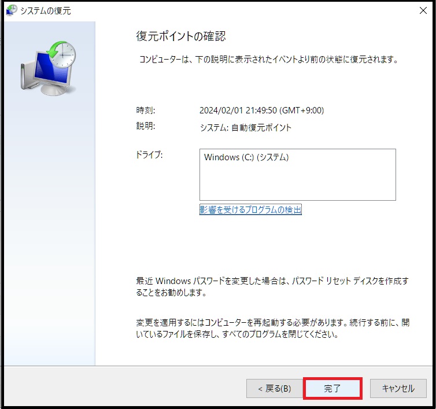Cancel the restore with キャンセル button

[398, 388]
